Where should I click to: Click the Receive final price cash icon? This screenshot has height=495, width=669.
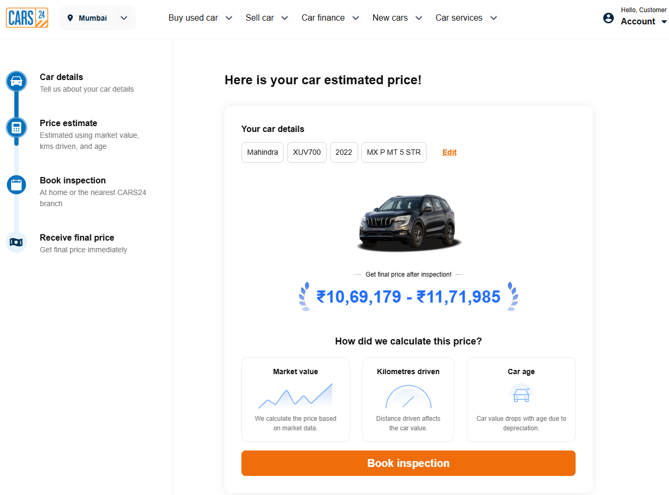(x=16, y=242)
